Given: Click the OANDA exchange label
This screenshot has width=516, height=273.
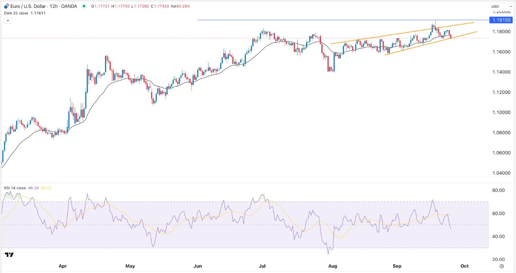Looking at the screenshot, I should point(69,6).
